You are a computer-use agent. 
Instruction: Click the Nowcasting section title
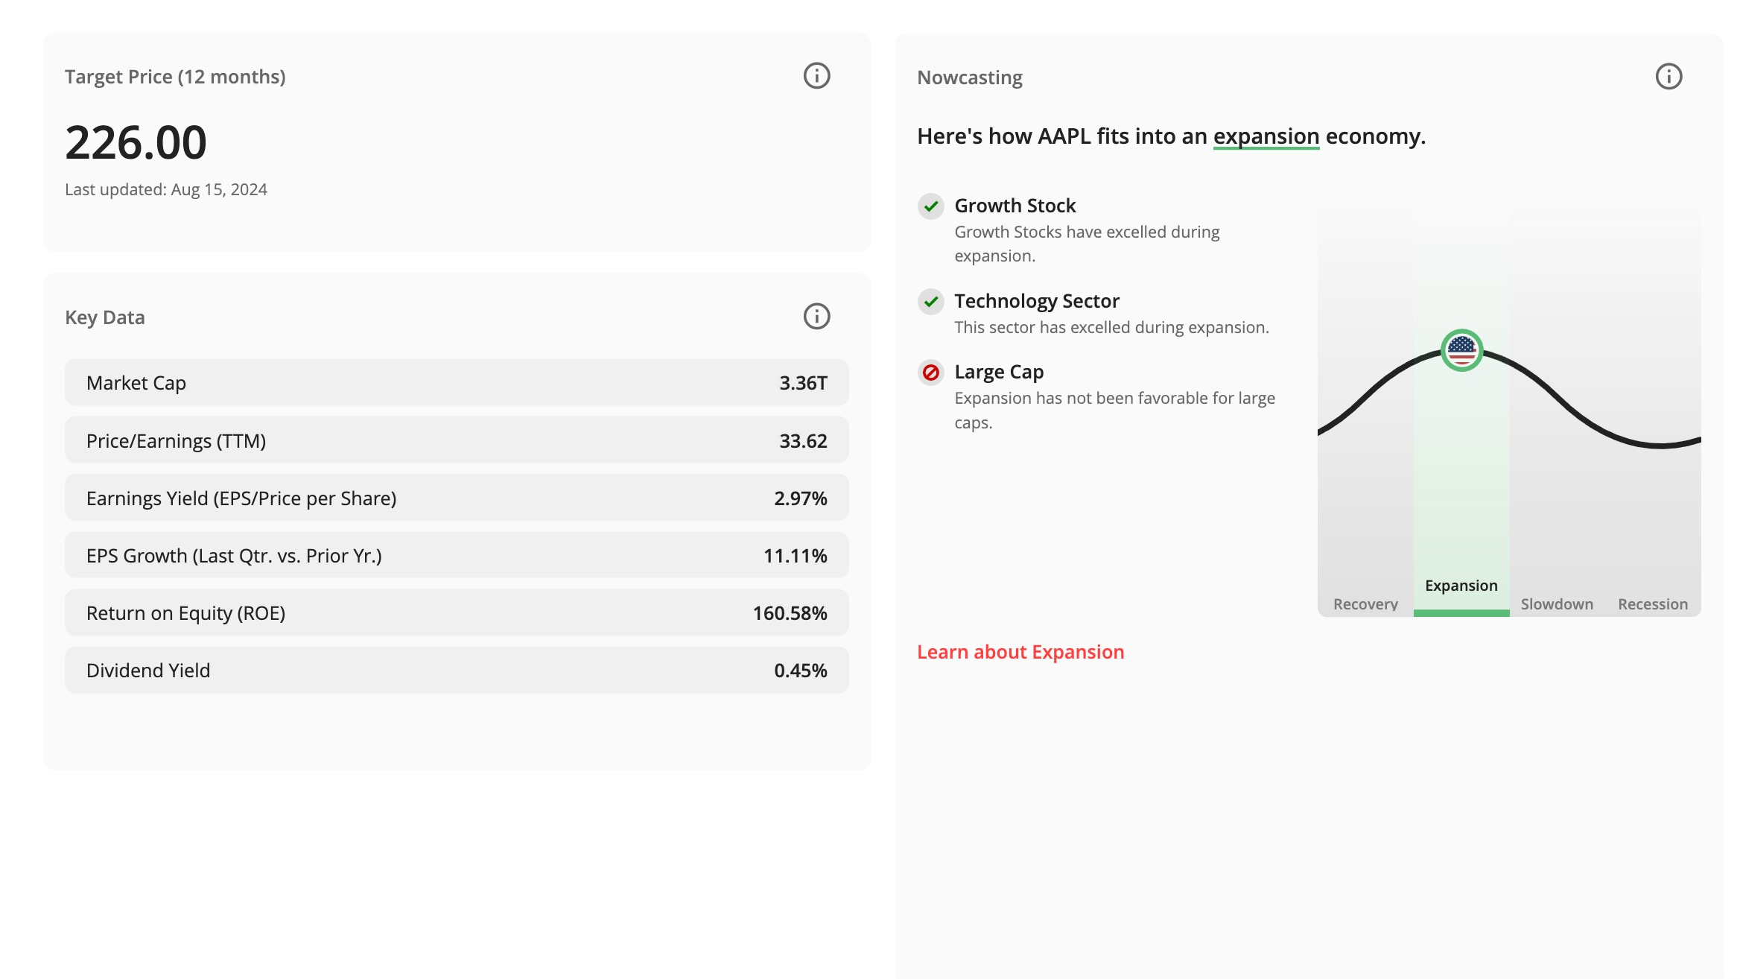tap(969, 77)
